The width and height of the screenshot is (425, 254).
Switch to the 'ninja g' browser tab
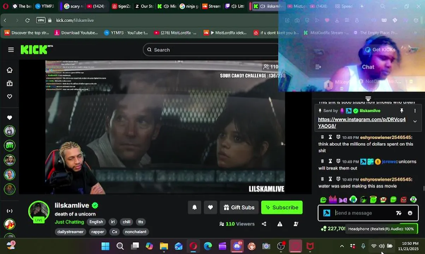pyautogui.click(x=190, y=6)
